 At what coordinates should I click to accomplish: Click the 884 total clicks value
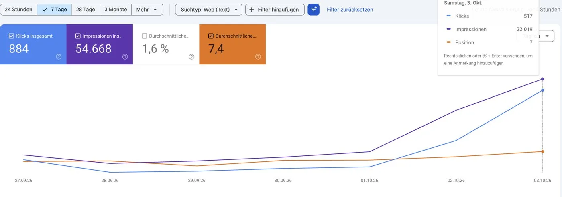(x=19, y=49)
